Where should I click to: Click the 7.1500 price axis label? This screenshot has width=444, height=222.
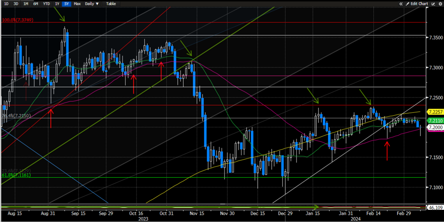pyautogui.click(x=435, y=157)
